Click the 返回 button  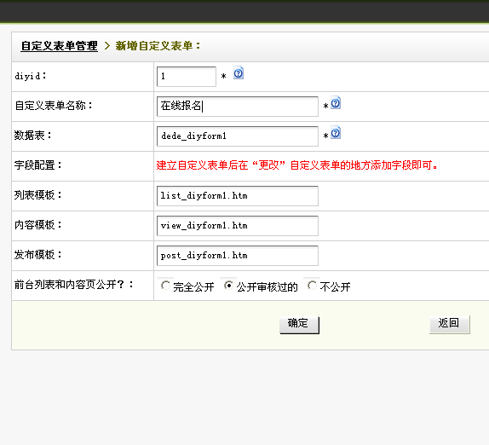[x=450, y=324]
